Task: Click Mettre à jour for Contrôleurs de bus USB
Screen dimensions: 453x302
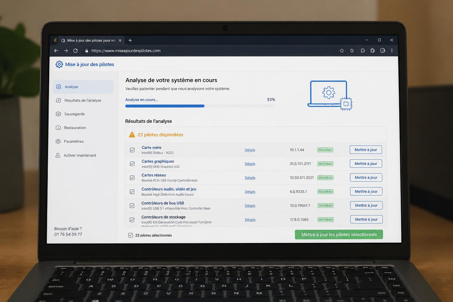Action: click(x=366, y=205)
